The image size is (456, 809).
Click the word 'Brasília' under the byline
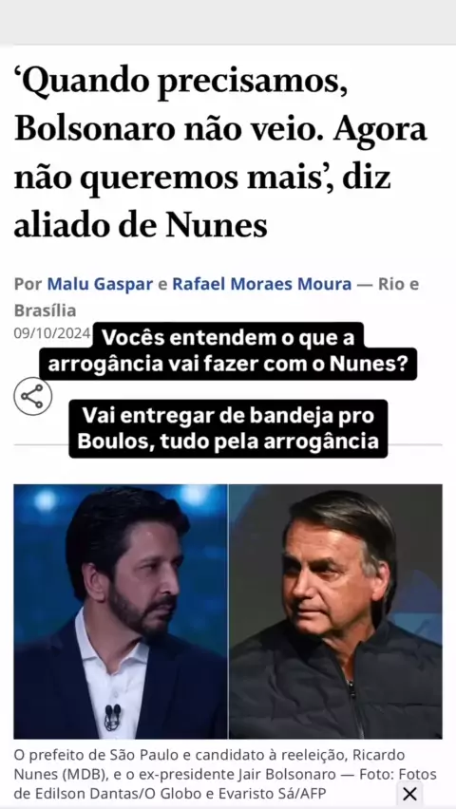(x=45, y=310)
